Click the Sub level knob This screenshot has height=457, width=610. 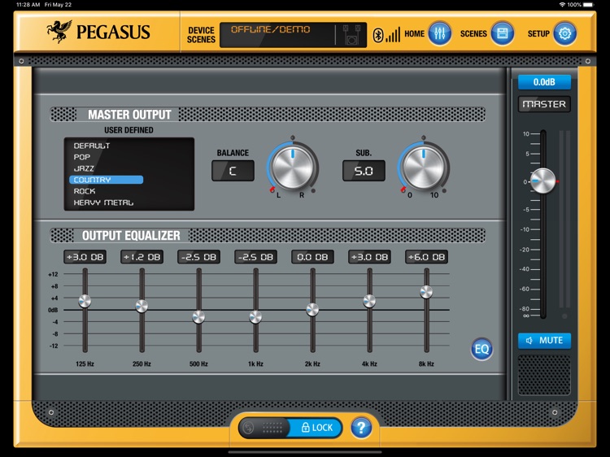423,168
